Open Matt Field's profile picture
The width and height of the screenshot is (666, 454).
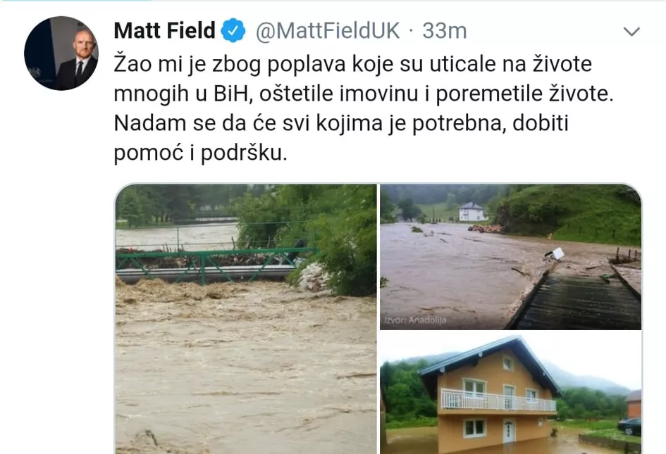61,53
